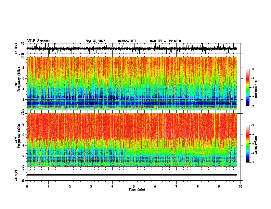
Task: Click the 'VLF Spectra' title text
Action: pyautogui.click(x=39, y=41)
